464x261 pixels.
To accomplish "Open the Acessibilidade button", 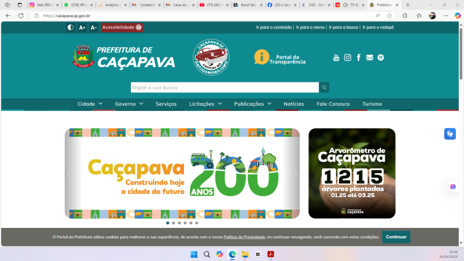I will [122, 28].
